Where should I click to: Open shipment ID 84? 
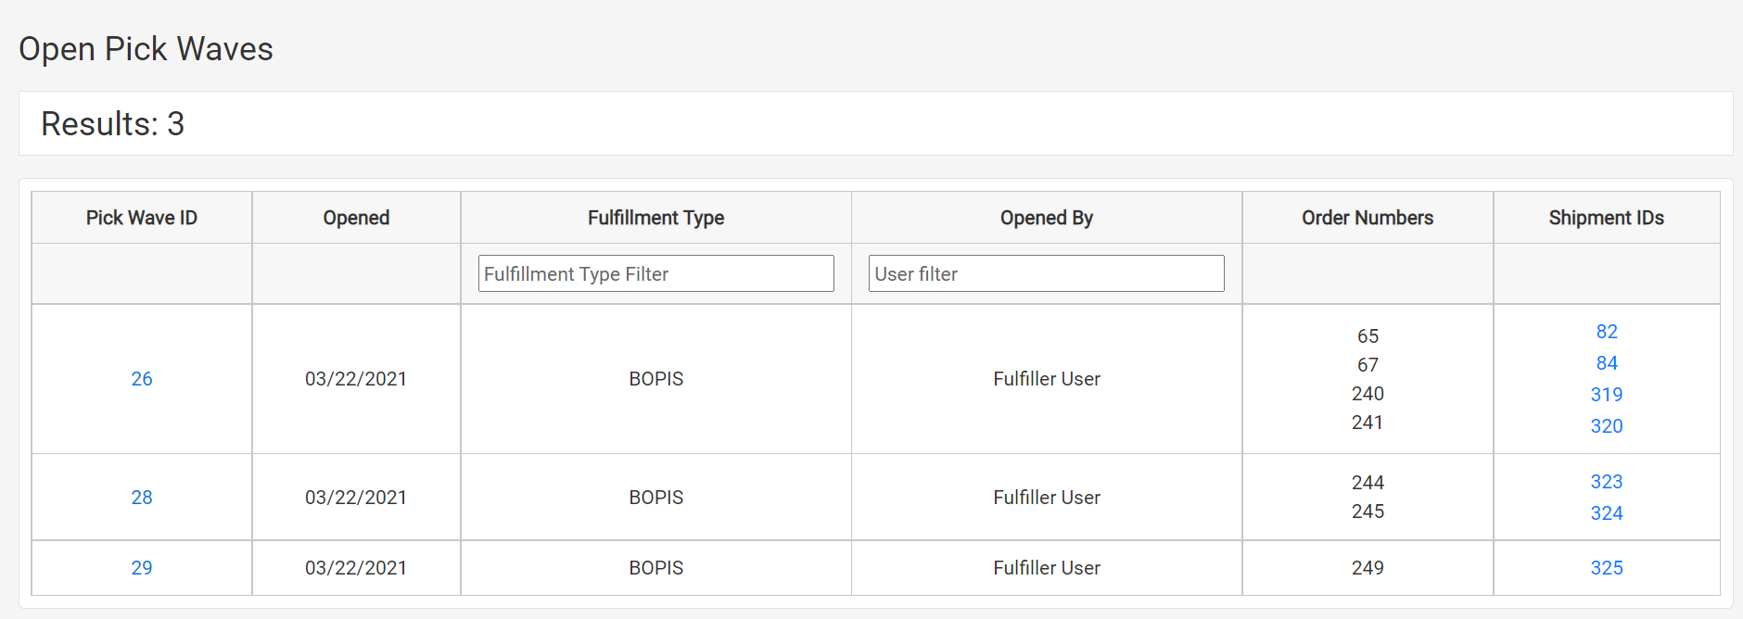[1607, 363]
